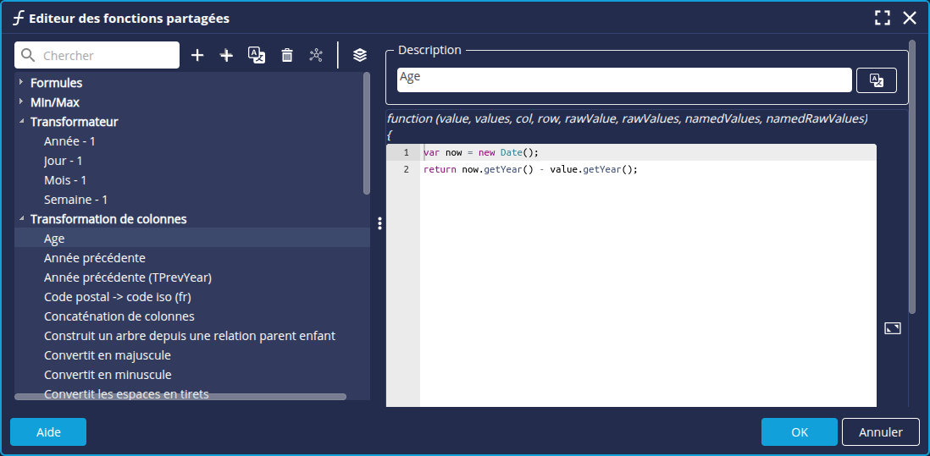Toggle fullscreen for the function editor dialog

[x=883, y=18]
